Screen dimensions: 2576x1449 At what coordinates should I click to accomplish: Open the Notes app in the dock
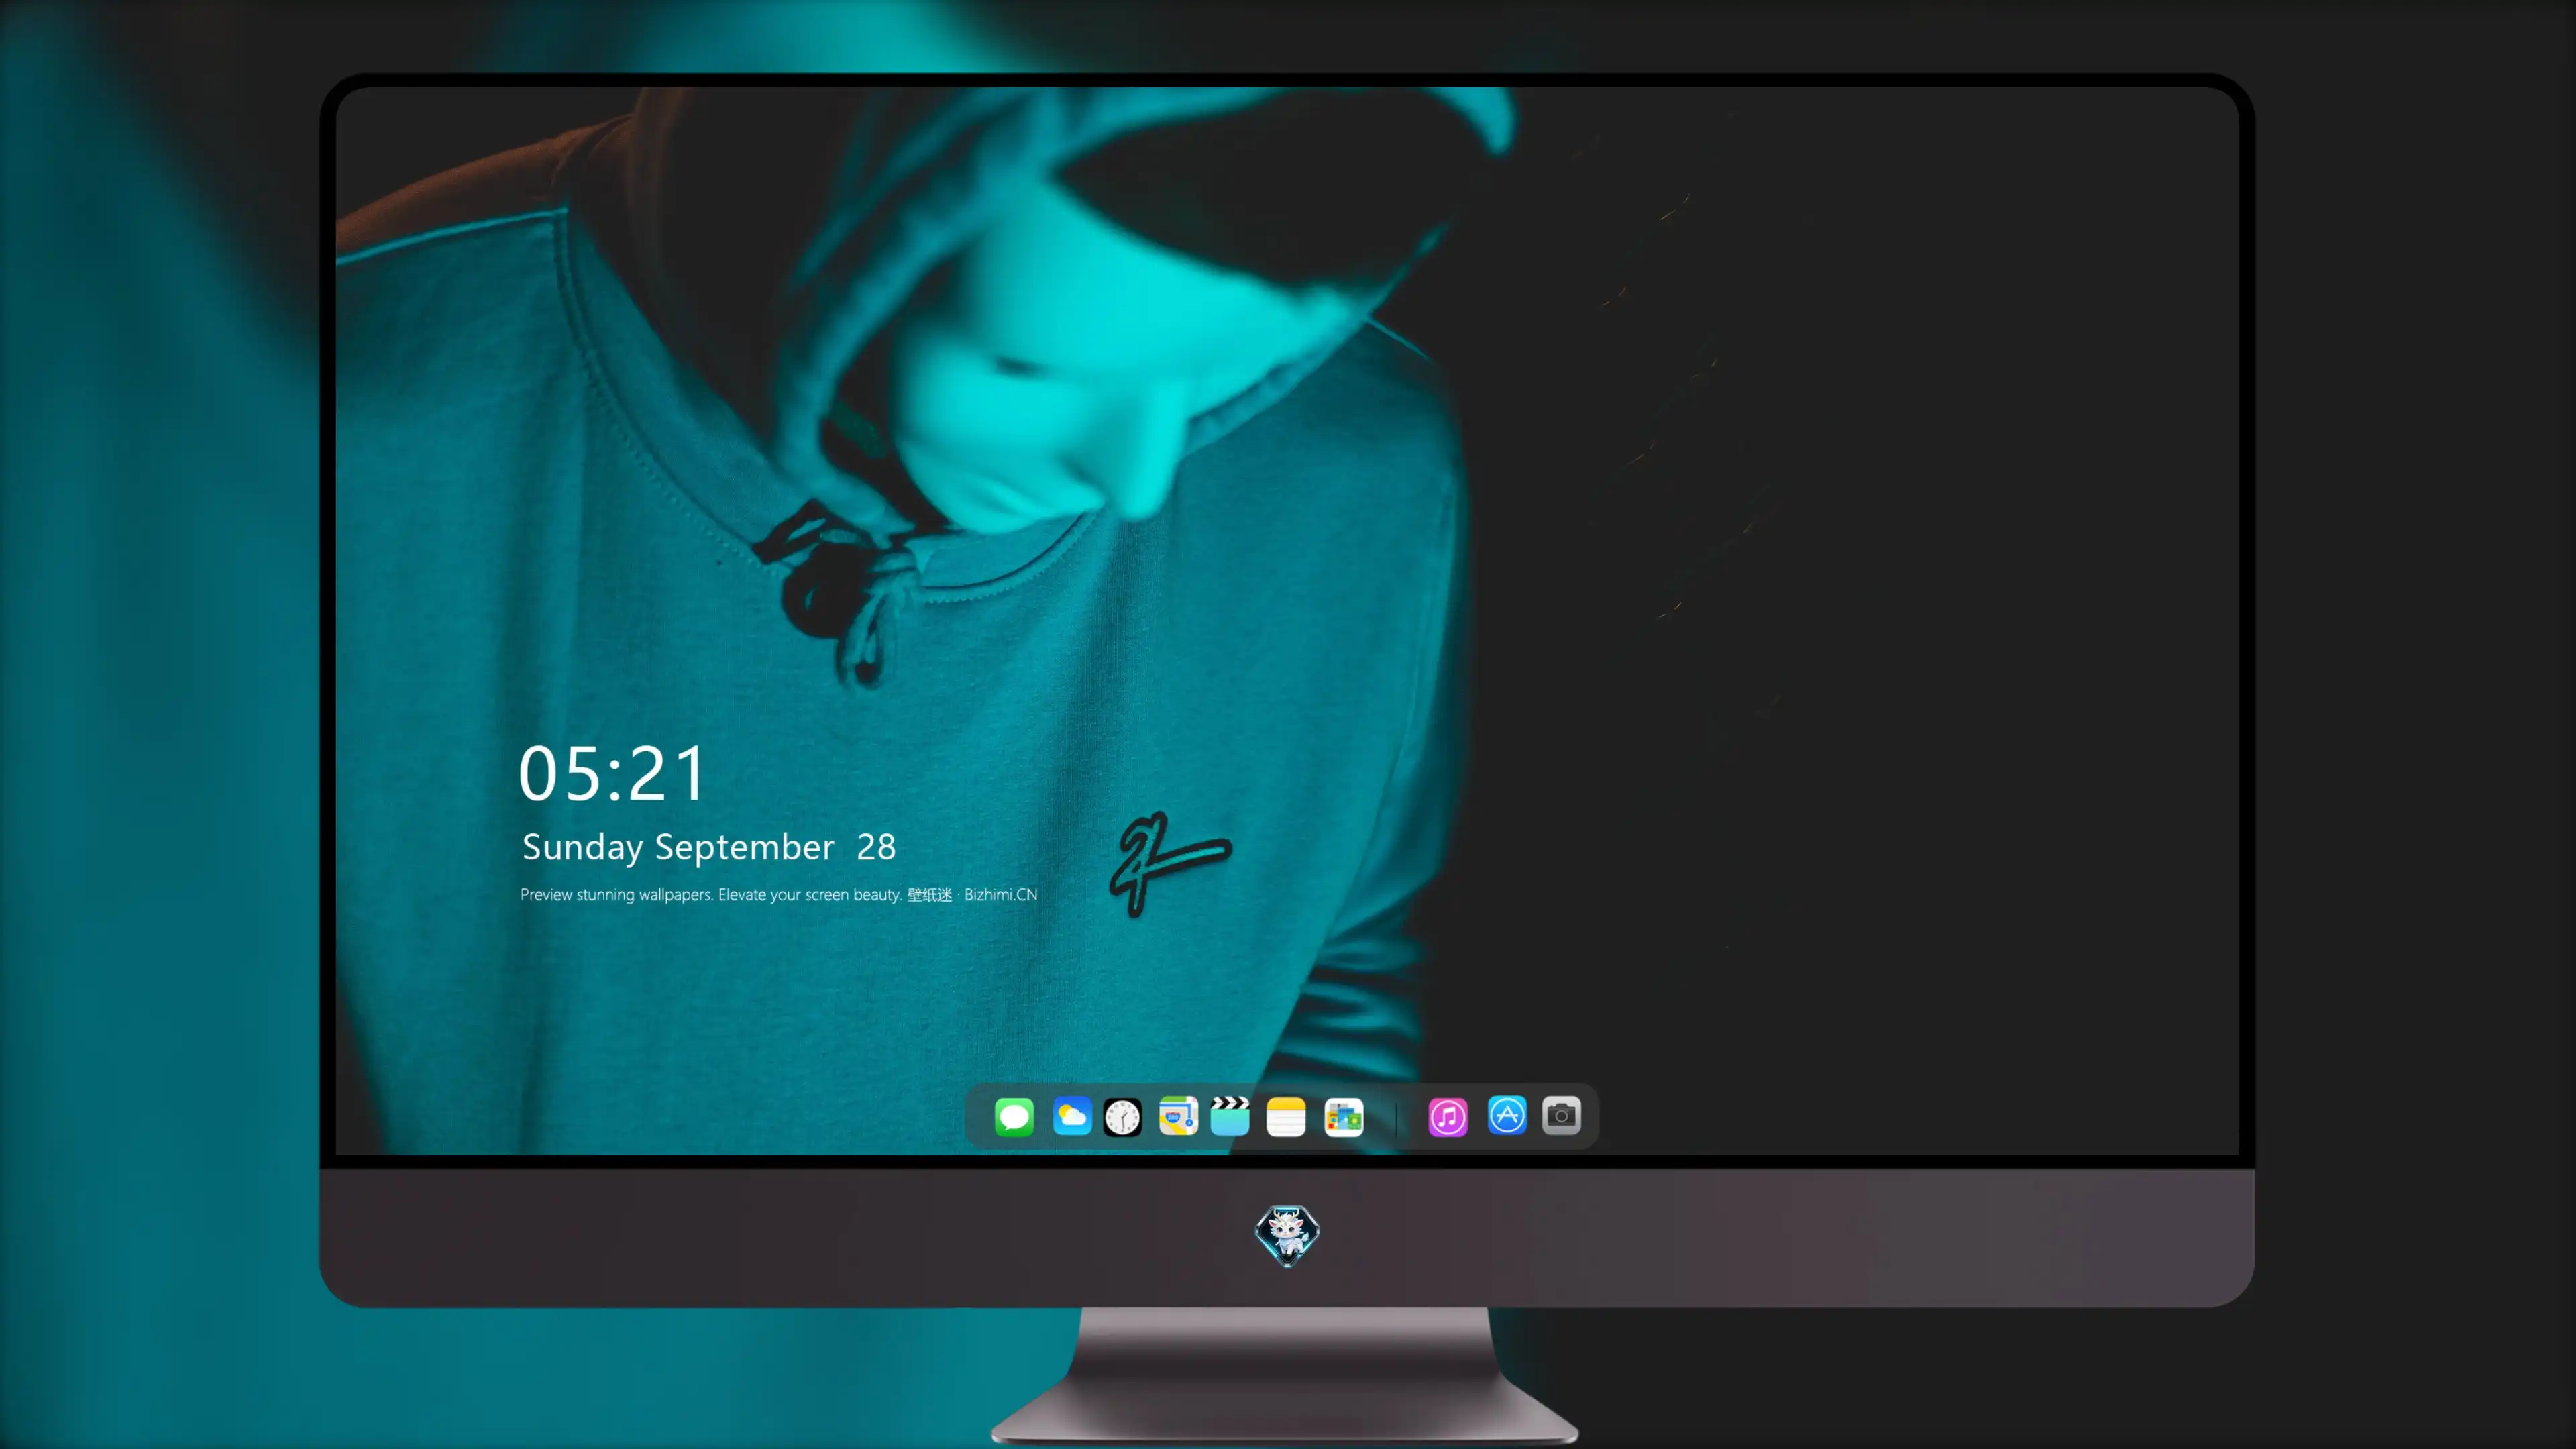click(1286, 1117)
